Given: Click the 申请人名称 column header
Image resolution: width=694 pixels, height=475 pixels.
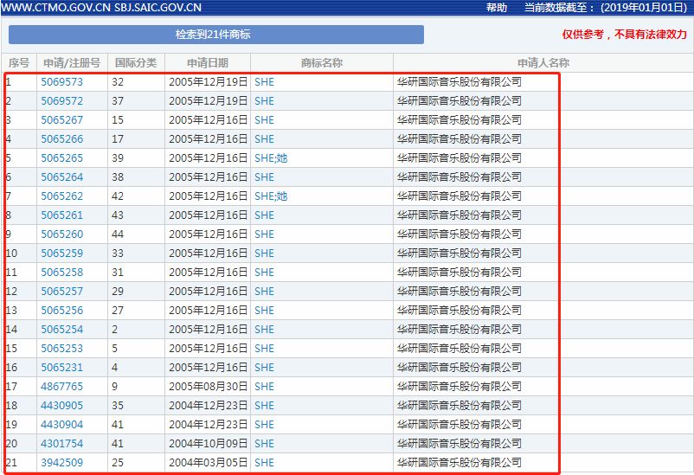Looking at the screenshot, I should [543, 63].
